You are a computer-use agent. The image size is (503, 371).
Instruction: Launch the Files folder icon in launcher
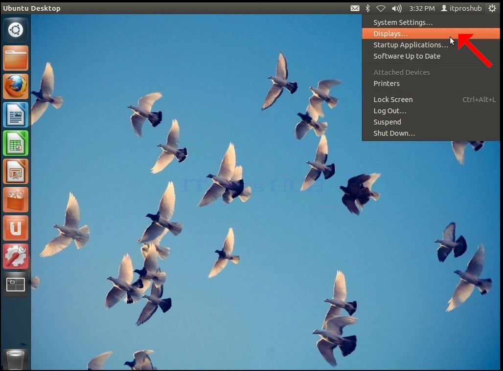click(x=15, y=58)
